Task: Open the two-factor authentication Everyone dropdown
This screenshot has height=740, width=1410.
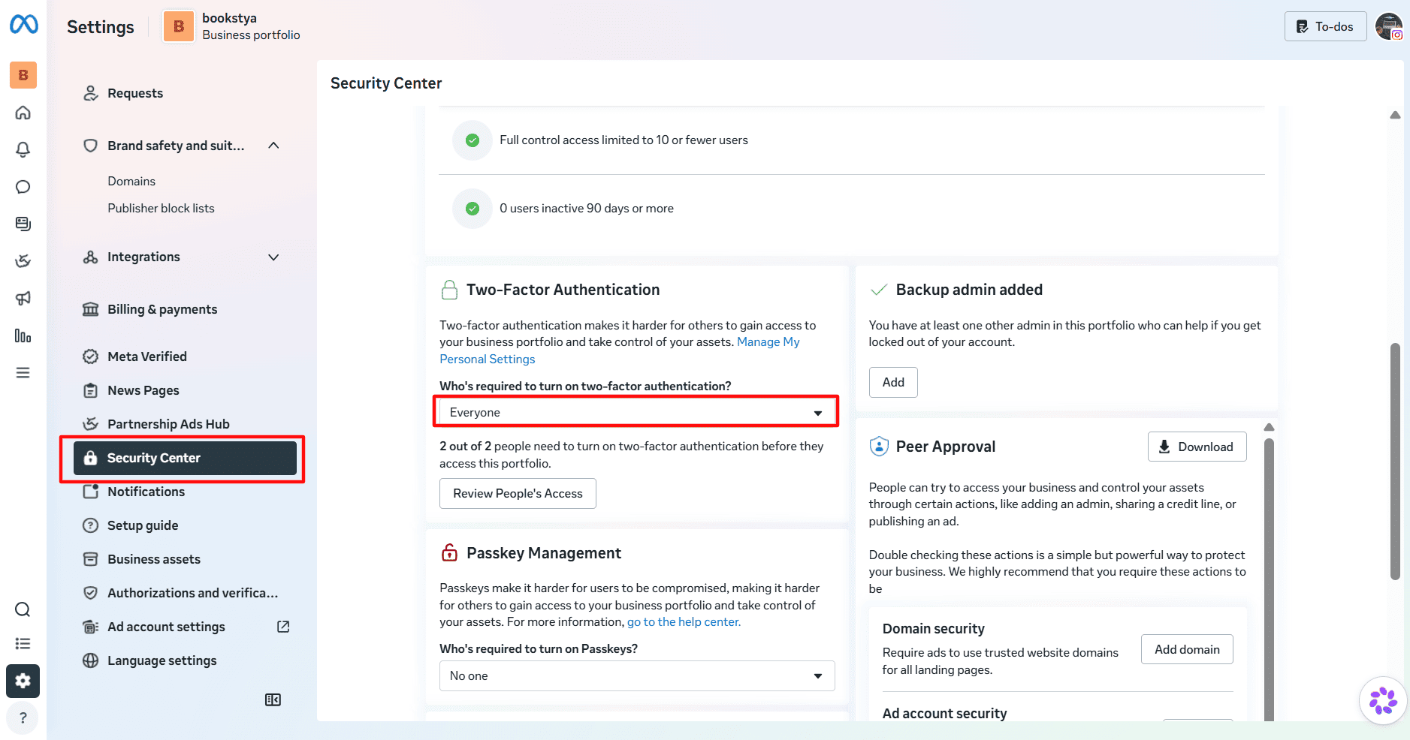Action: pos(636,412)
